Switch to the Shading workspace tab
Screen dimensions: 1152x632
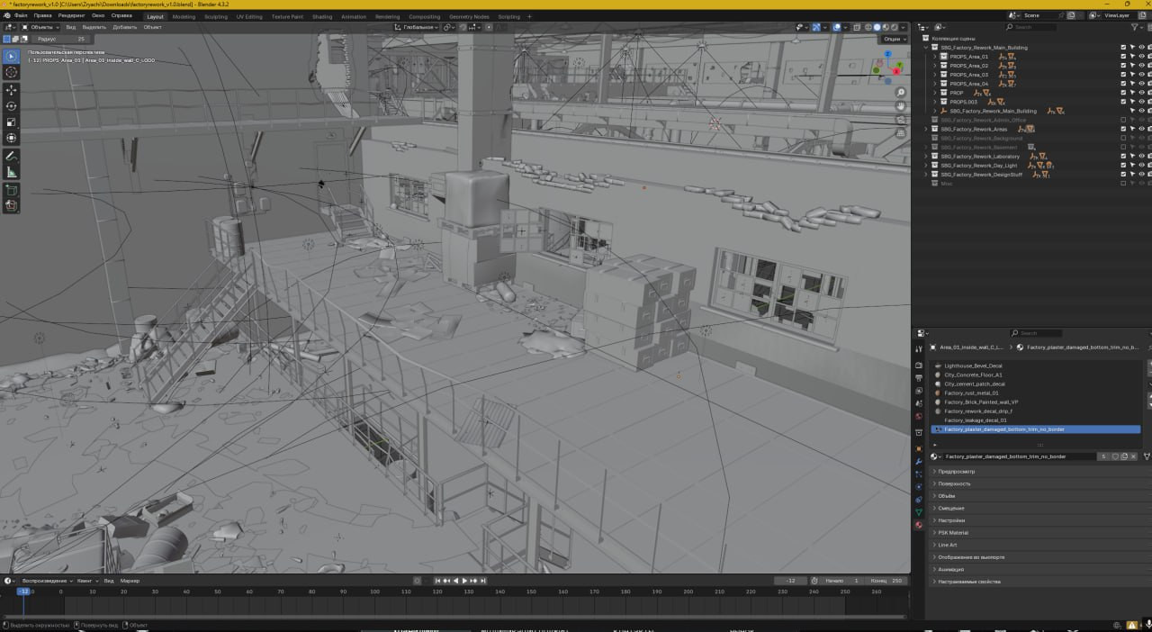(x=322, y=16)
